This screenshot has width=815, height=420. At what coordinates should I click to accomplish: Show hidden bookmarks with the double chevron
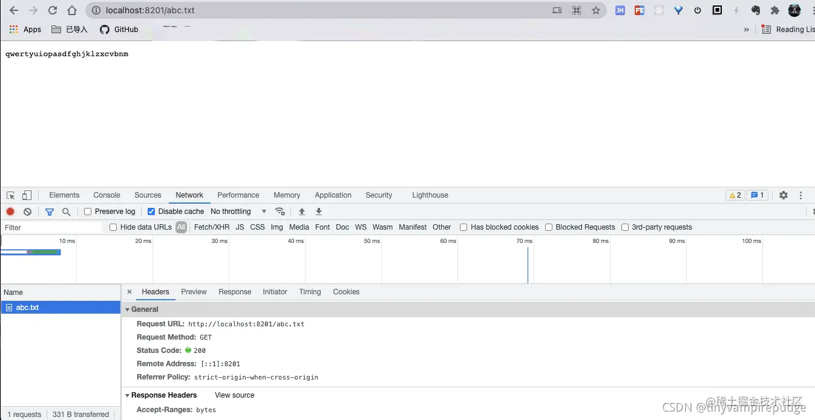click(747, 29)
